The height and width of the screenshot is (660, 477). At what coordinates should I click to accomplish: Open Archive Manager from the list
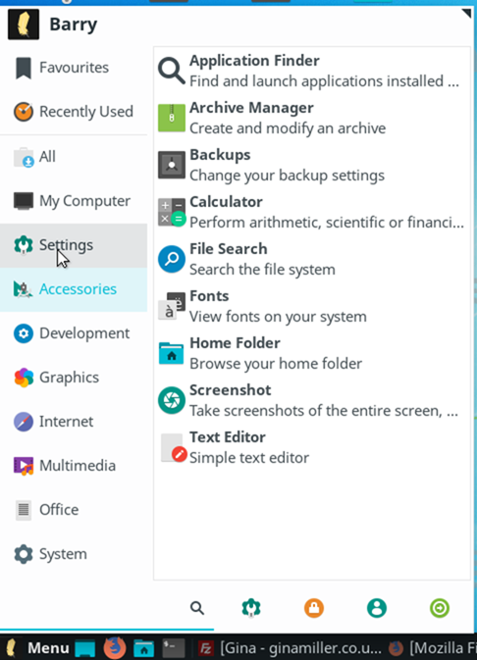[x=312, y=118]
